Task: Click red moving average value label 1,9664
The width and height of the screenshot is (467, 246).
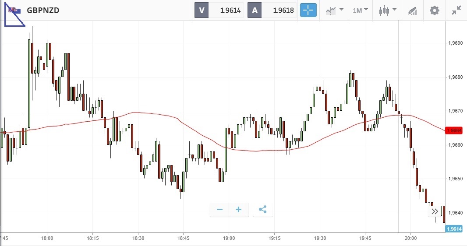Action: tap(453, 130)
